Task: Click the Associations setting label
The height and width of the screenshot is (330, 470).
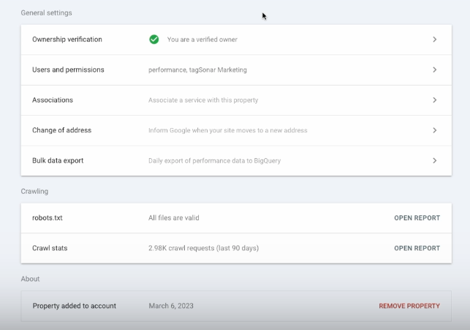Action: coord(53,100)
